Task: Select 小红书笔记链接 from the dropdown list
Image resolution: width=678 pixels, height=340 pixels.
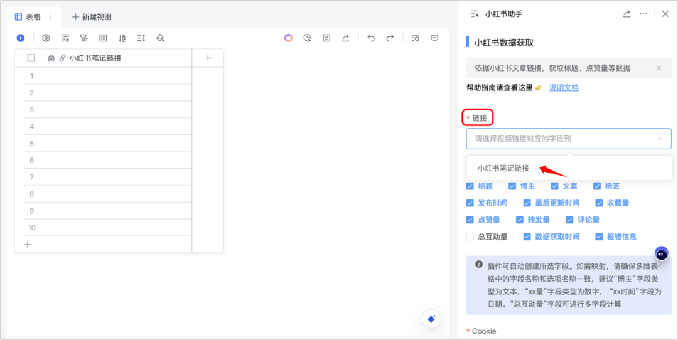Action: point(569,169)
